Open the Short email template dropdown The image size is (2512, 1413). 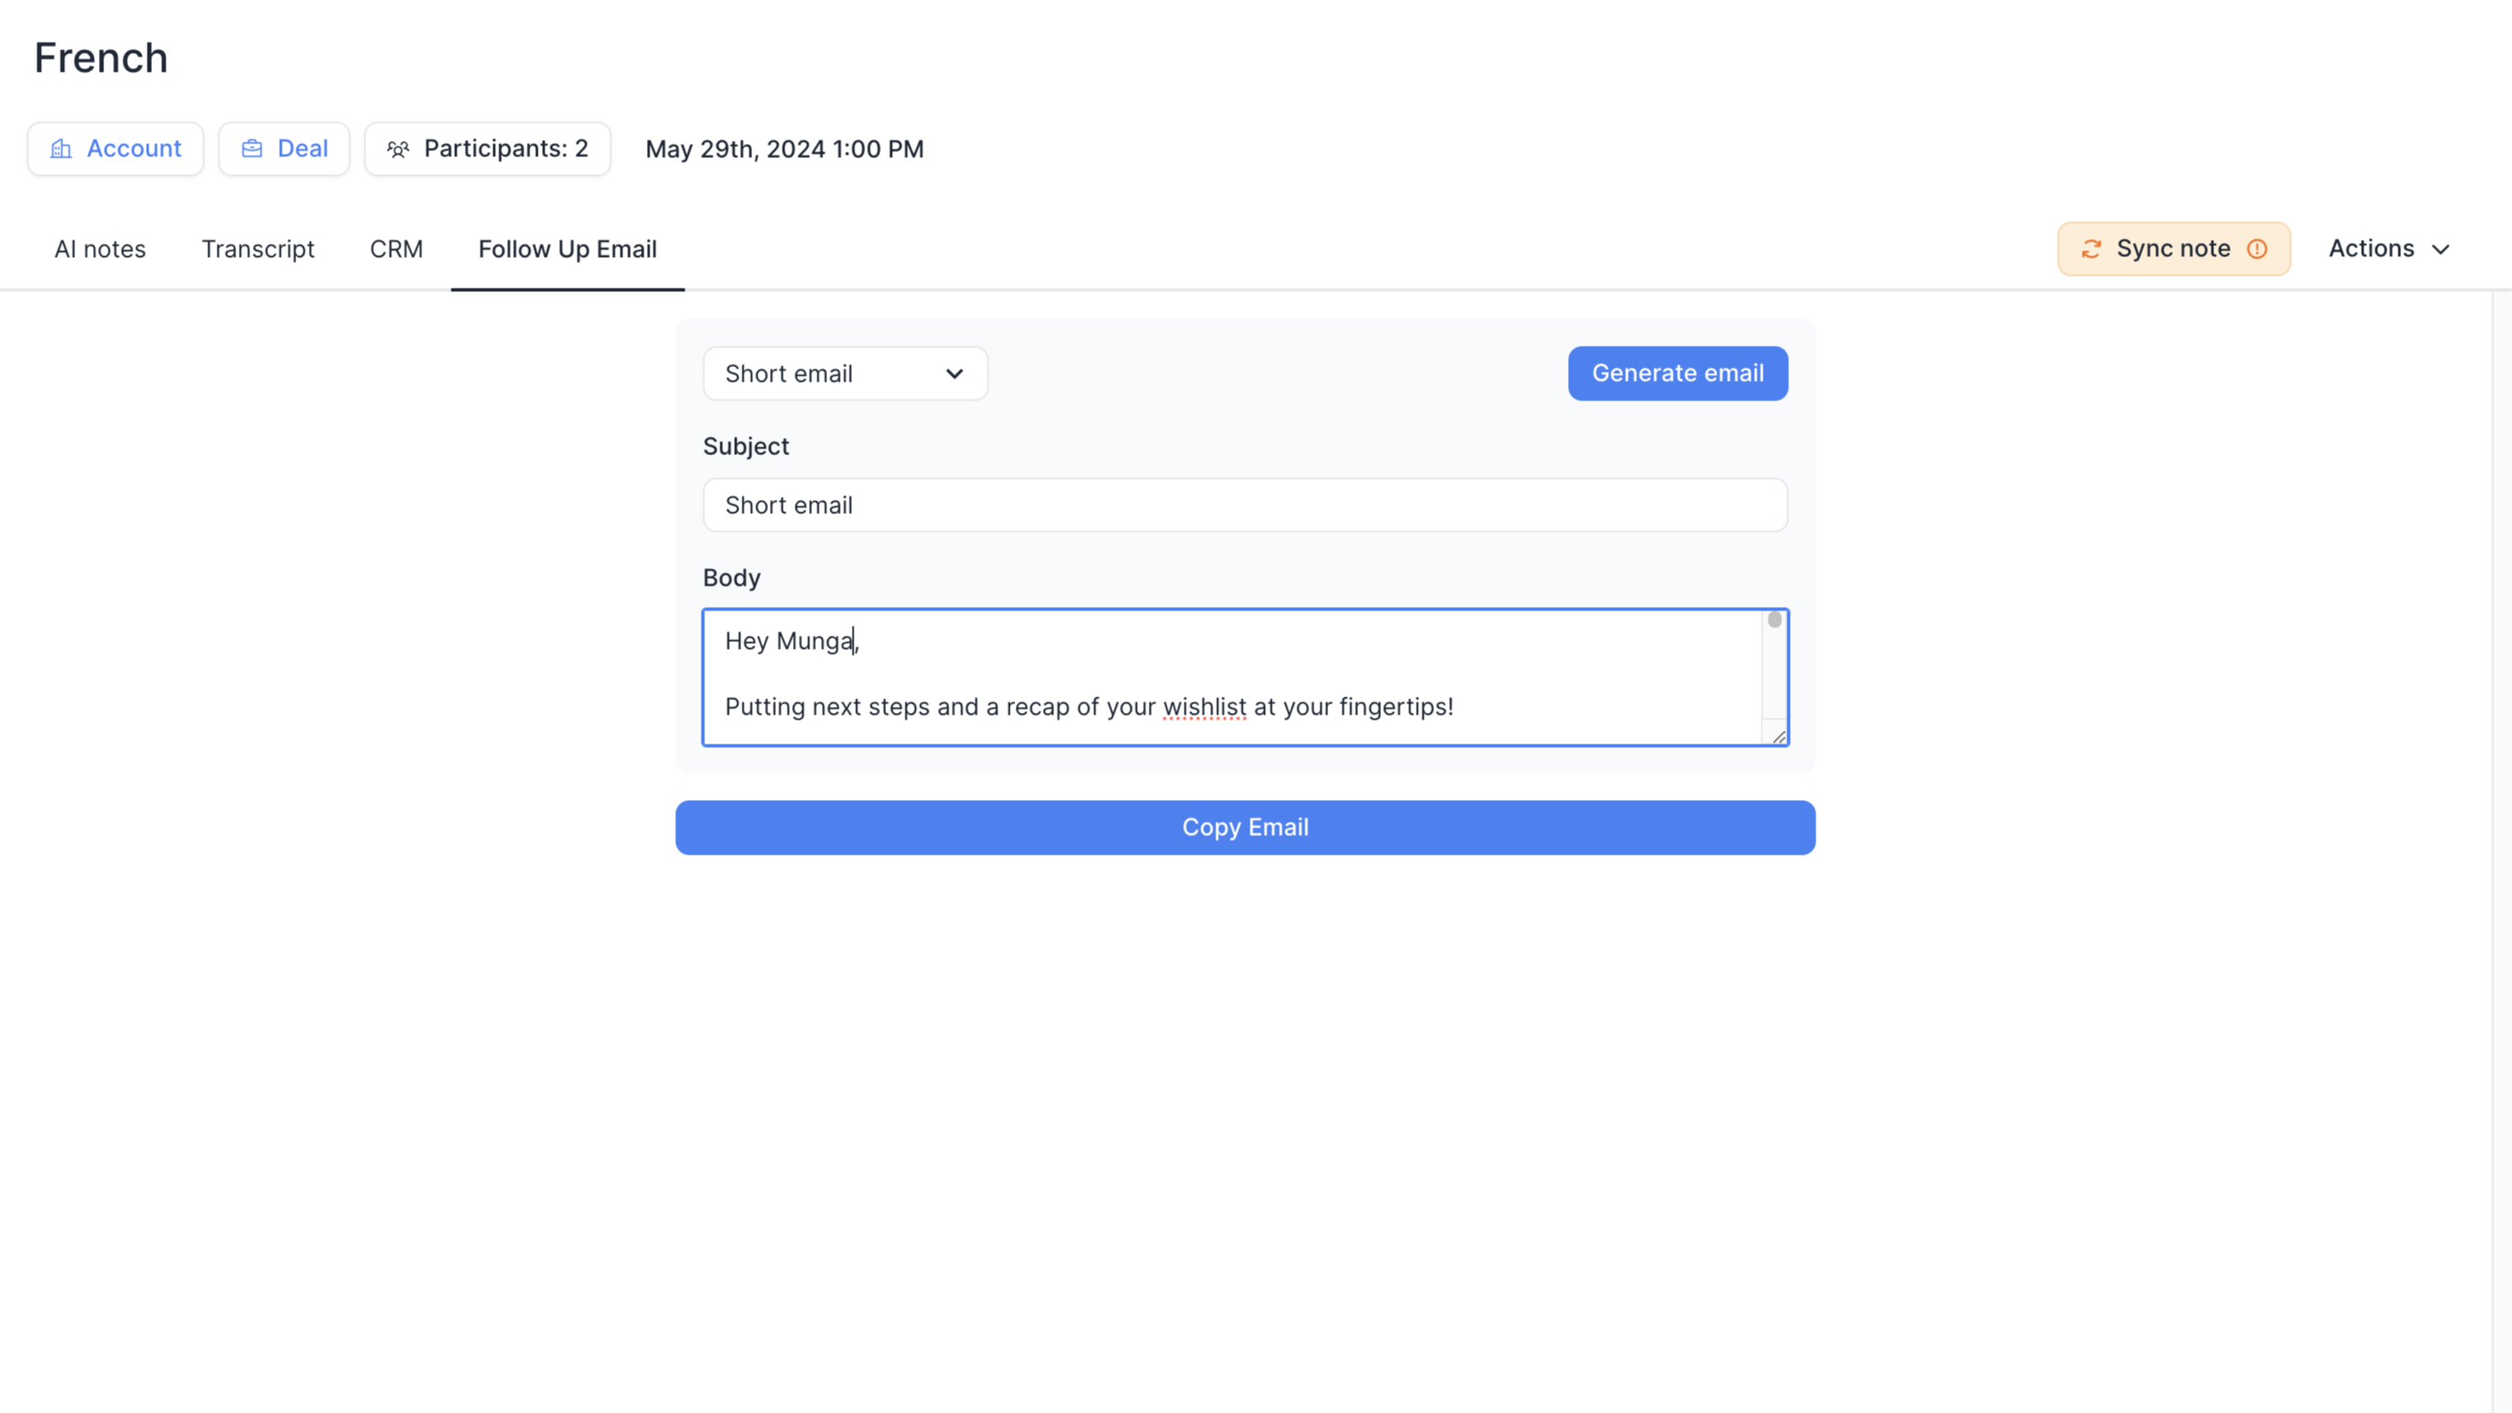click(x=844, y=373)
